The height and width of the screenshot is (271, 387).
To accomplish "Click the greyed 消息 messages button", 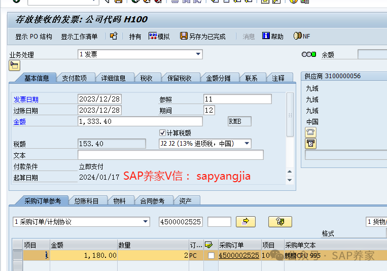I will click(x=249, y=37).
